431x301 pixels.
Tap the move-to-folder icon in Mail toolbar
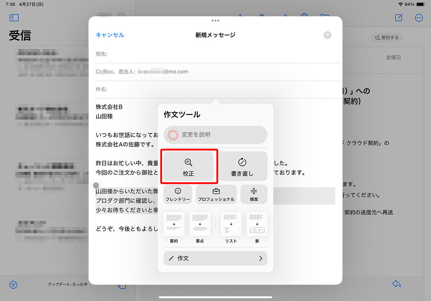[x=325, y=16]
